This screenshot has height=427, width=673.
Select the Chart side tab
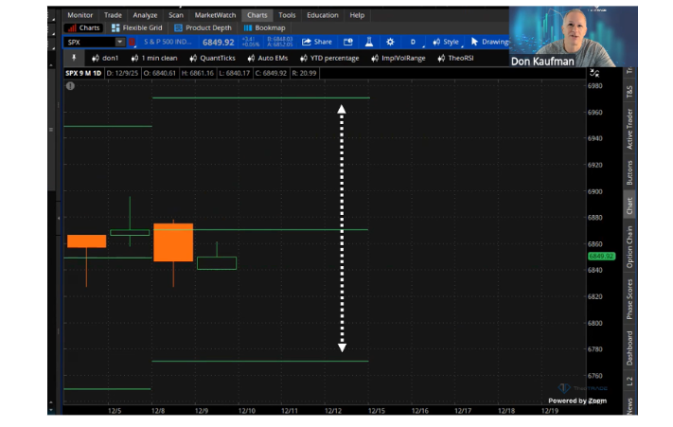click(x=629, y=205)
